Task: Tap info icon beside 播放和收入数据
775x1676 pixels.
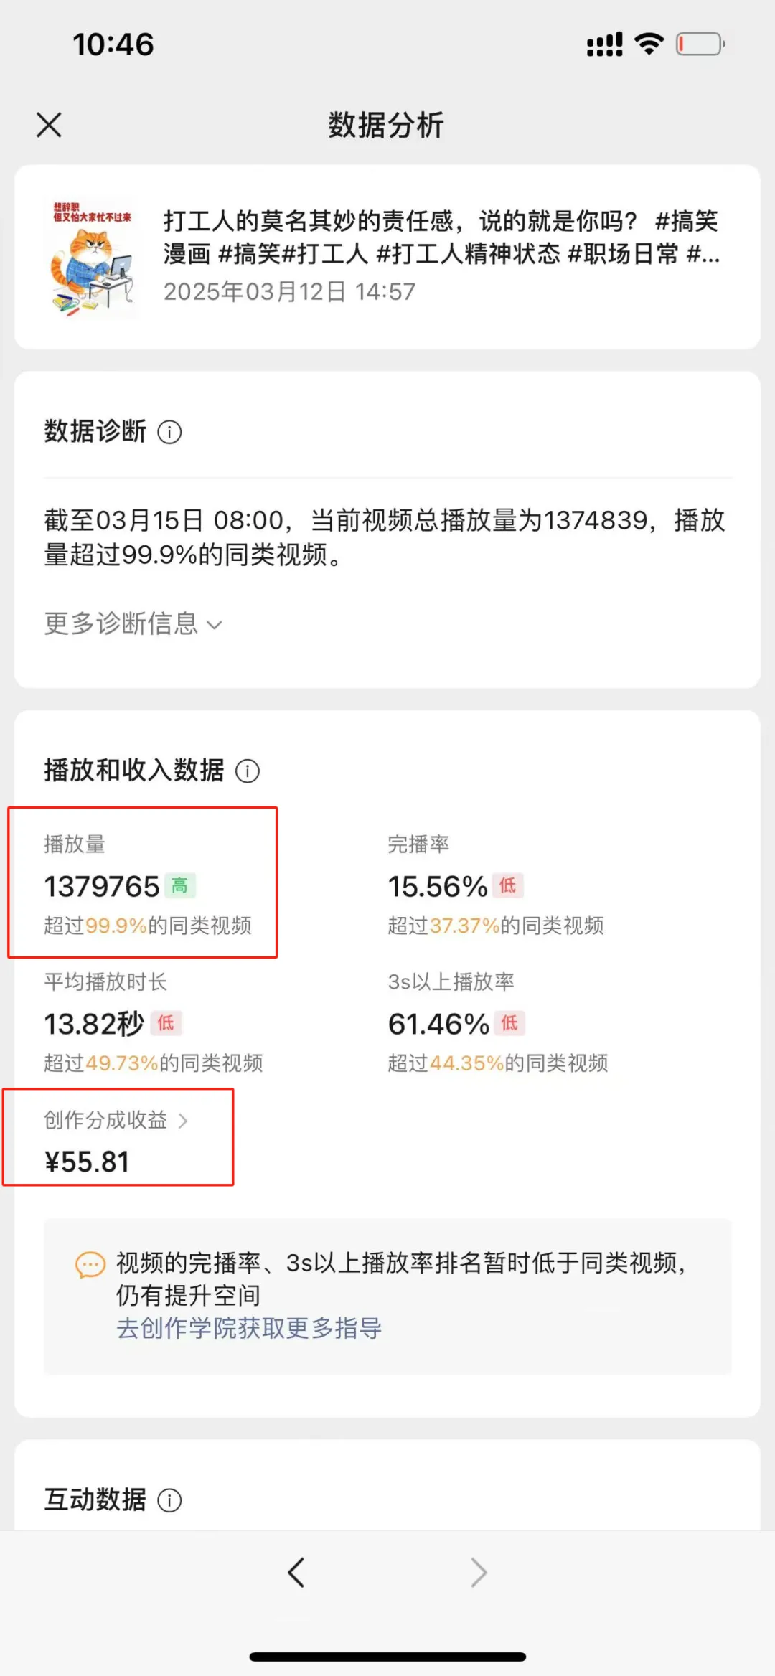Action: click(248, 771)
